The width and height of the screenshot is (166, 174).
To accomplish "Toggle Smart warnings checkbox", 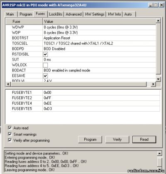I will pos(10,134).
